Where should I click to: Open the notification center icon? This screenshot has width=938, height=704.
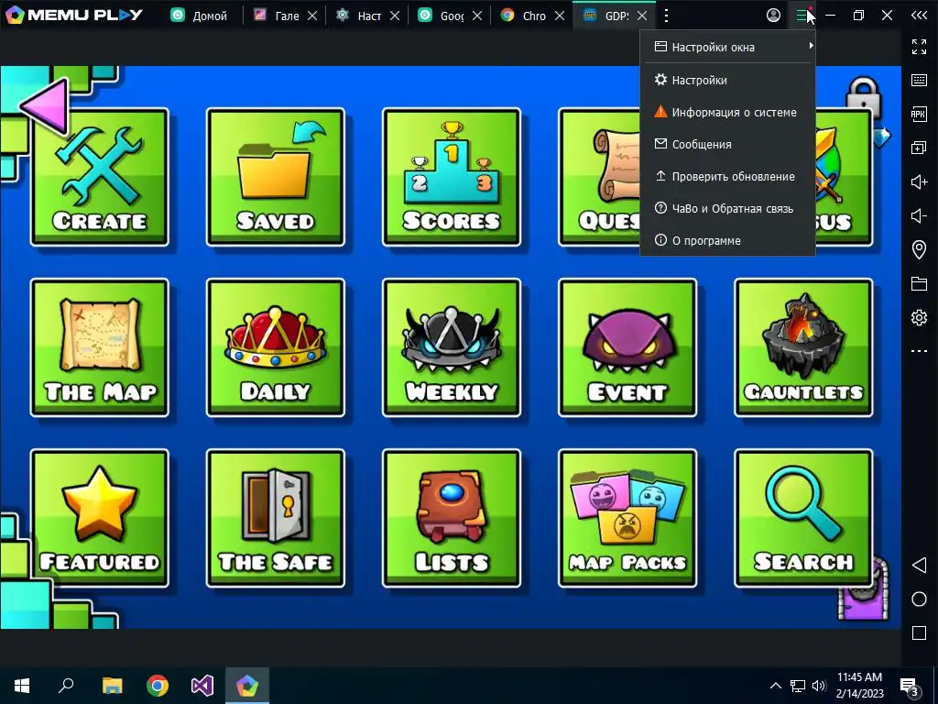(910, 687)
